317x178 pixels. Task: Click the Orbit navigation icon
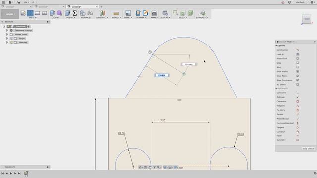140,167
